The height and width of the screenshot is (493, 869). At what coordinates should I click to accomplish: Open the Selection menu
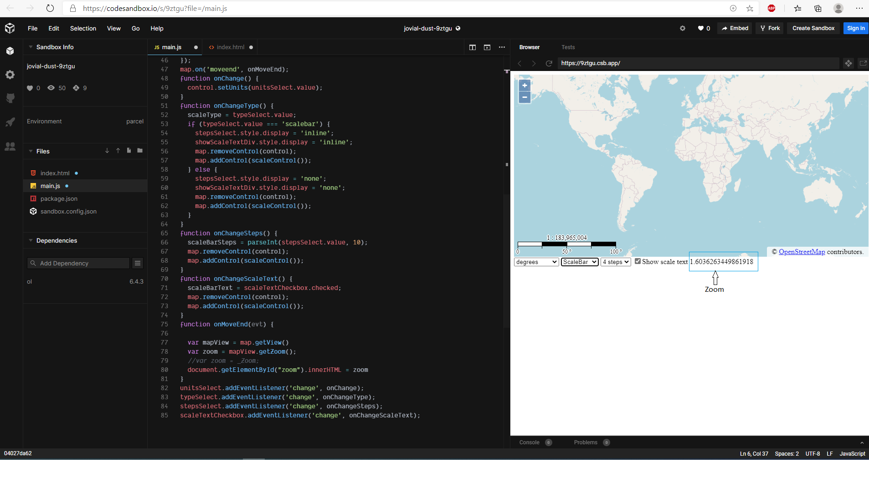[x=83, y=28]
